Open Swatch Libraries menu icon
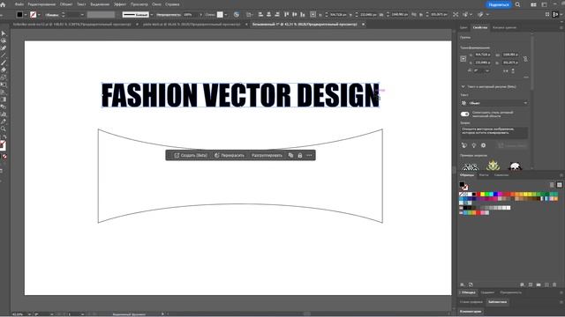This screenshot has height=317, width=565. 463,284
